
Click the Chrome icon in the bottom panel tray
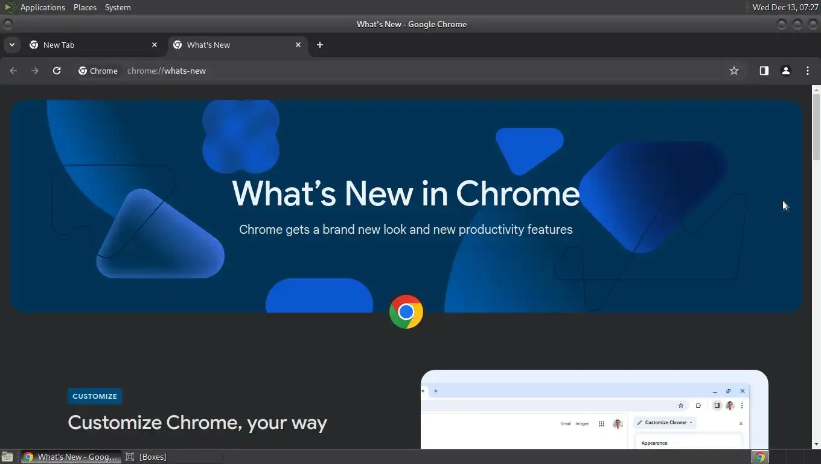pyautogui.click(x=760, y=457)
